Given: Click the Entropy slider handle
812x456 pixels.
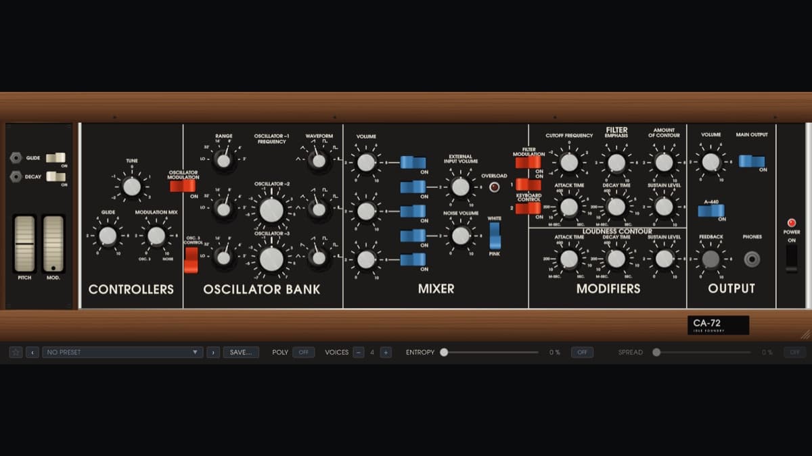Looking at the screenshot, I should pos(444,352).
